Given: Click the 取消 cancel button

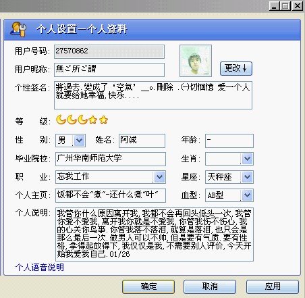Looking at the screenshot, I should (210, 287).
